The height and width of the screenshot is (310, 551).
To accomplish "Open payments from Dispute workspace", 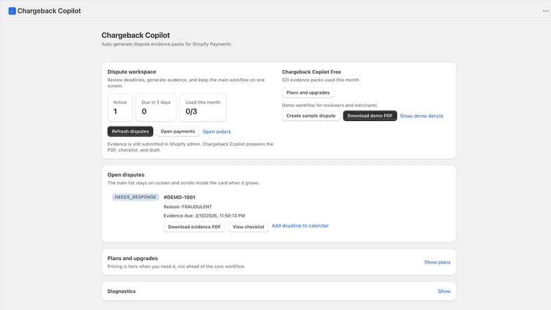I will [x=178, y=132].
